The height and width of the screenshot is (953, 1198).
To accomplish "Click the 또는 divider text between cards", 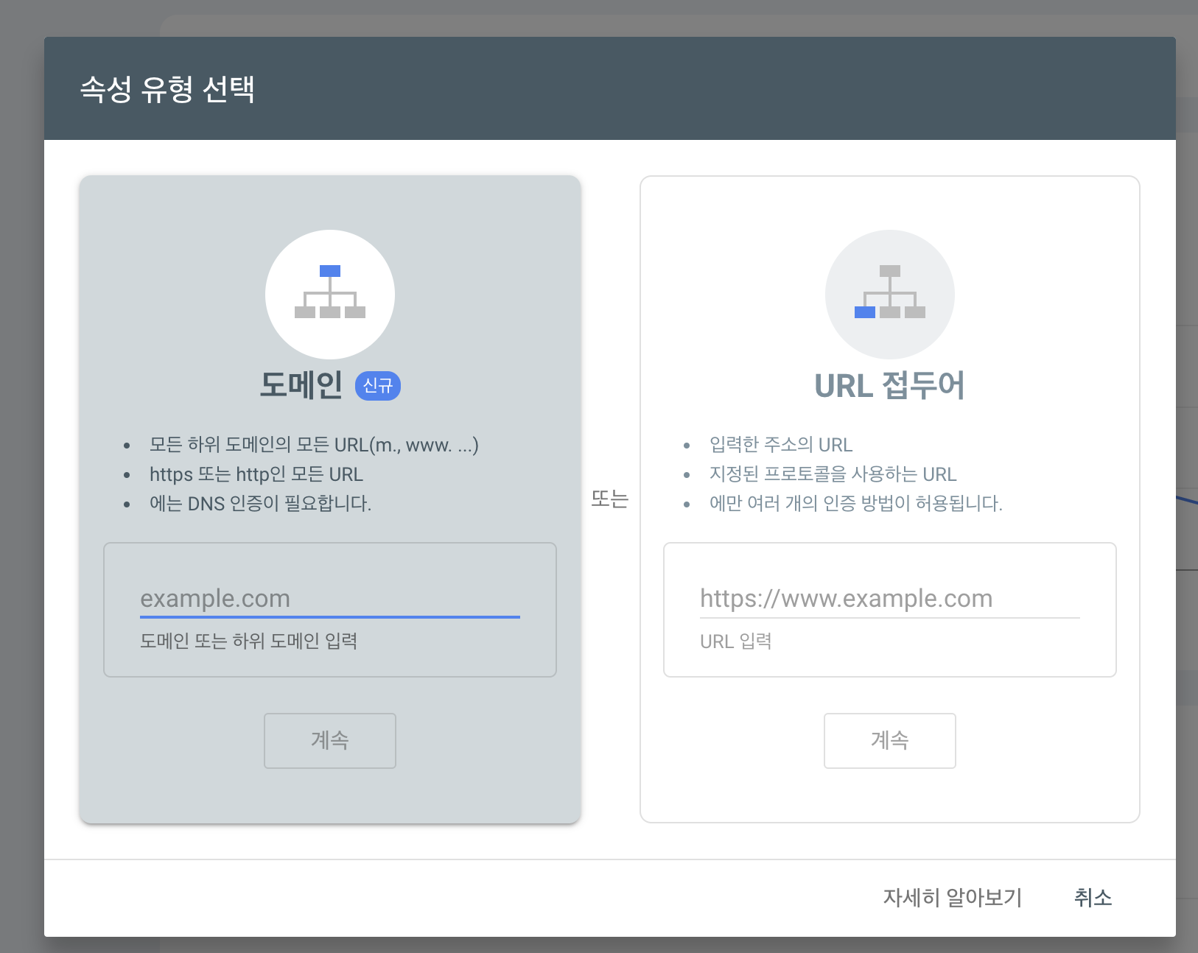I will coord(609,498).
